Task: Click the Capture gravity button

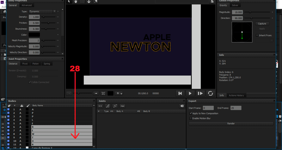Action: tap(262, 24)
